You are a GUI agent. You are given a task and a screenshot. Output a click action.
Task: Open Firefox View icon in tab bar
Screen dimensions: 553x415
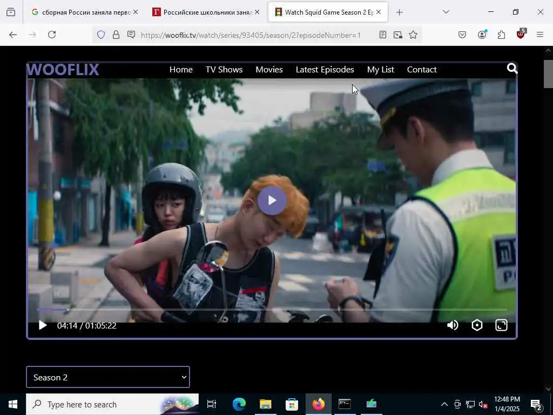tap(11, 12)
